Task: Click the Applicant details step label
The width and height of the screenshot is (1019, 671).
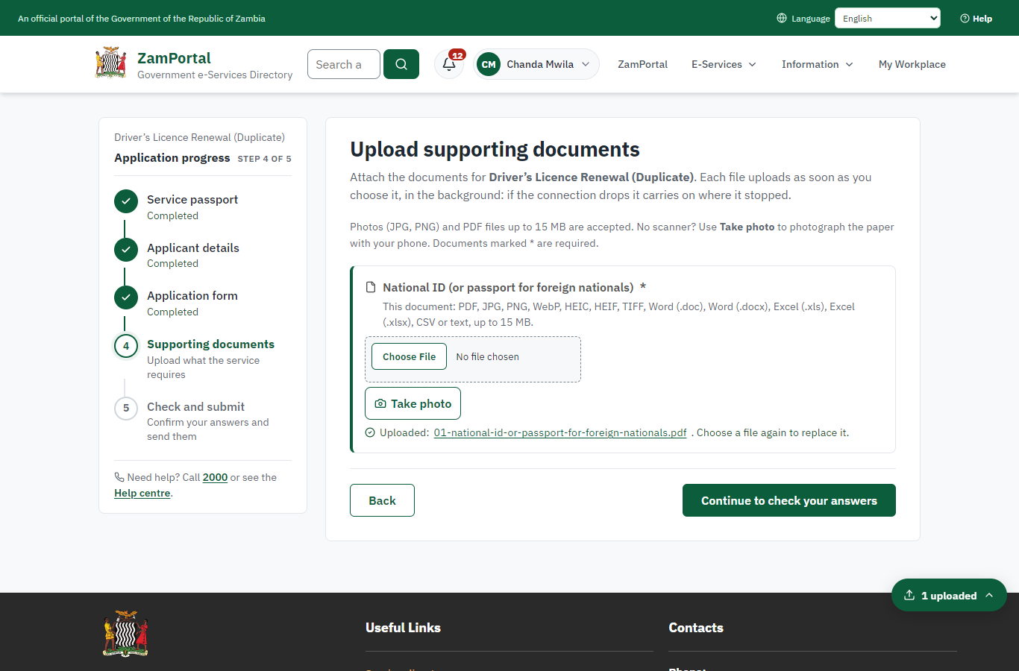Action: (x=193, y=248)
